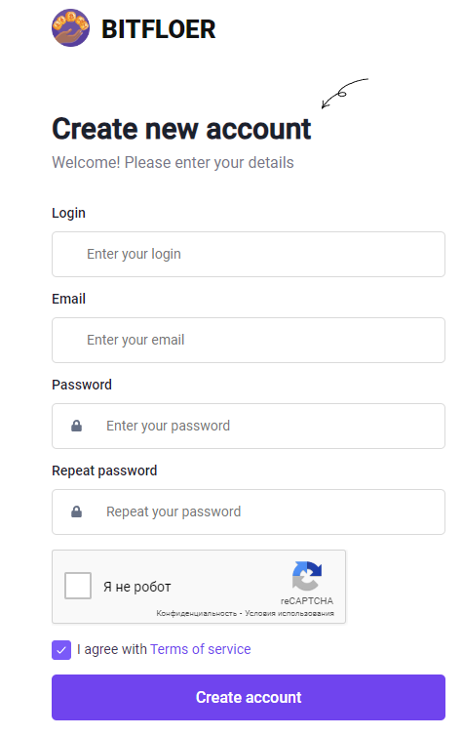Click the lock icon in Password field
Image resolution: width=463 pixels, height=736 pixels.
(76, 426)
